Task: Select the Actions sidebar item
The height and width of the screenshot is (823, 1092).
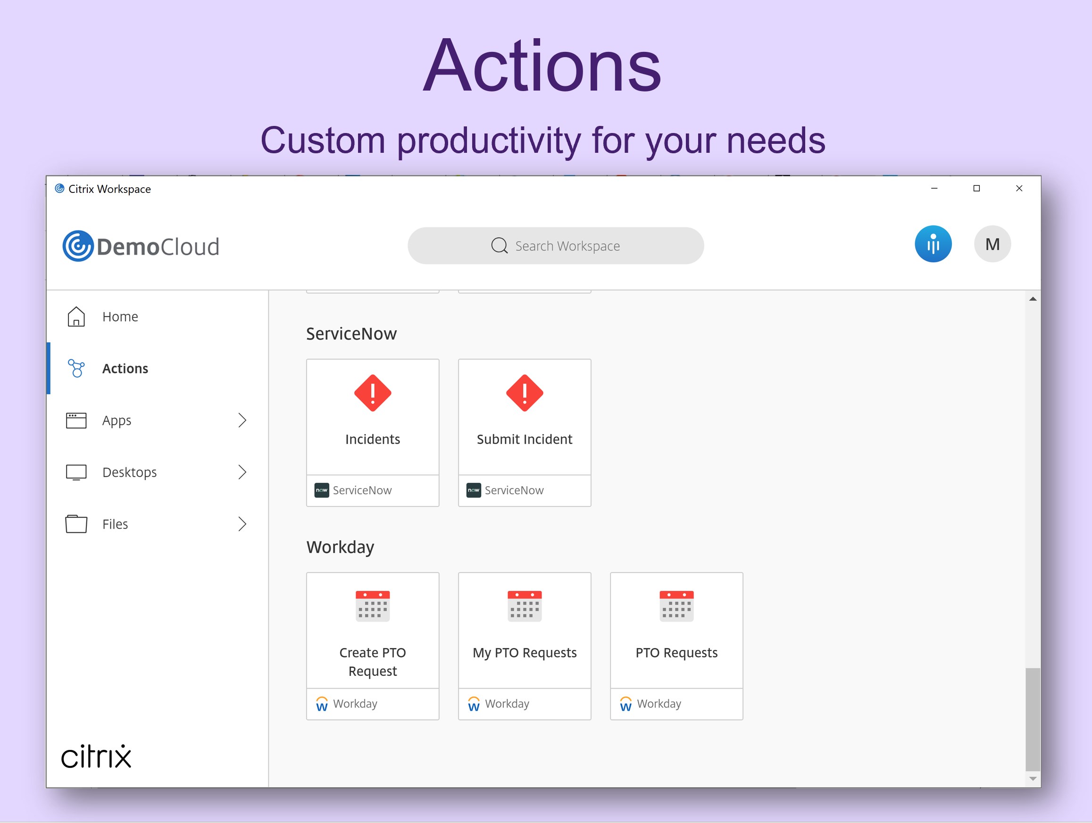Action: click(125, 368)
